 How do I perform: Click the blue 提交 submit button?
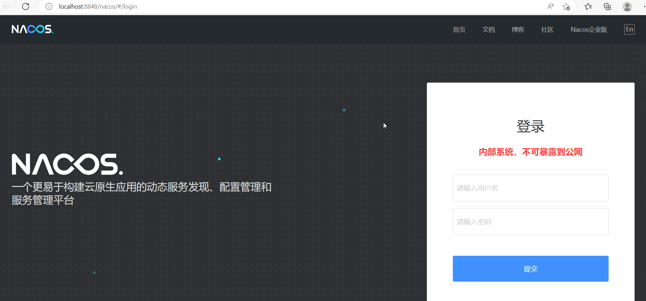[x=530, y=269]
